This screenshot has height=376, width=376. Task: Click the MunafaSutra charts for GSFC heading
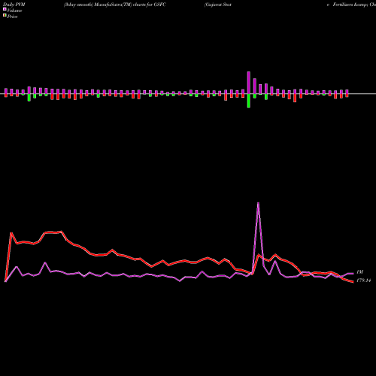pos(115,5)
